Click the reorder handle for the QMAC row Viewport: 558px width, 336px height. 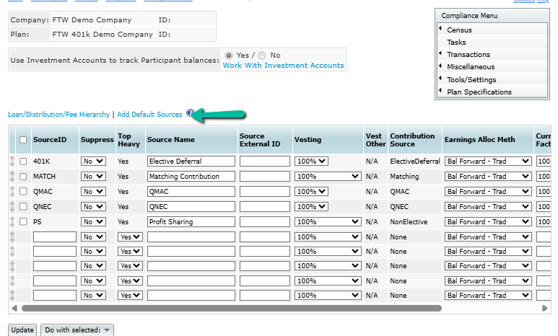click(12, 191)
